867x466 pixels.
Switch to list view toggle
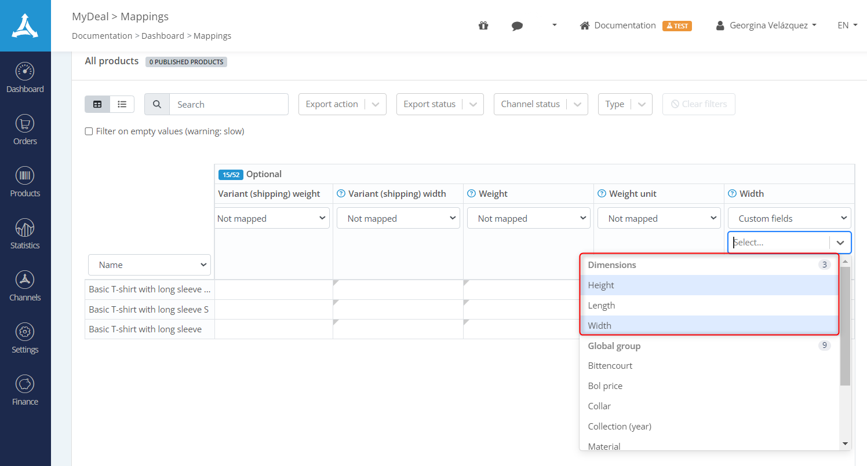tap(122, 104)
